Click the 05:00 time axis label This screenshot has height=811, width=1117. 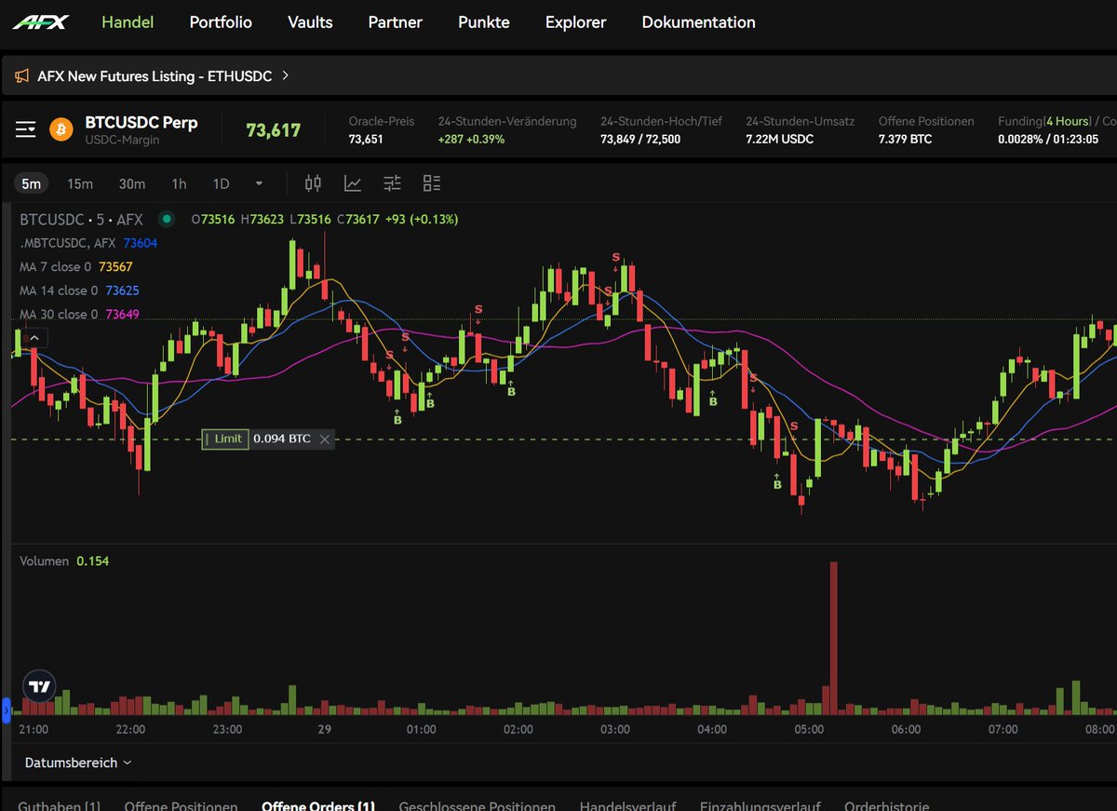coord(809,729)
